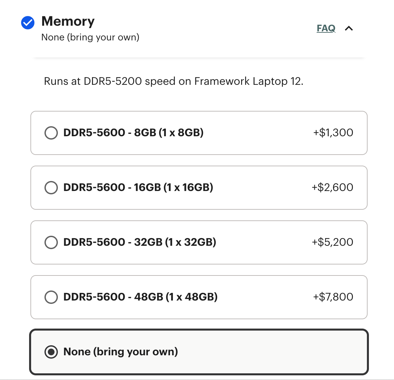Click the DDR5-5600 - 48GB (1 x 48GB) label
The image size is (394, 380).
[x=140, y=297]
